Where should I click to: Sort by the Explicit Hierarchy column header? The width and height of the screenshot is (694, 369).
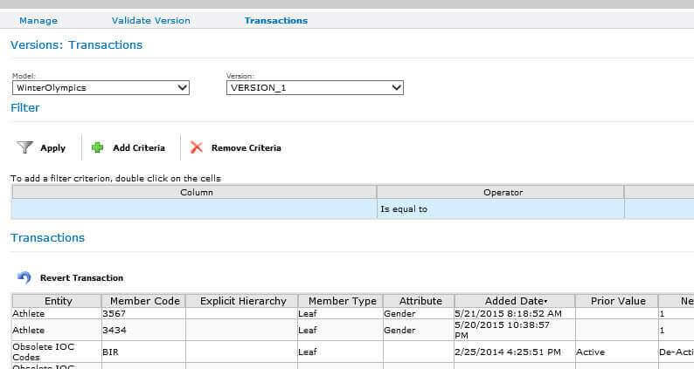[x=242, y=301]
